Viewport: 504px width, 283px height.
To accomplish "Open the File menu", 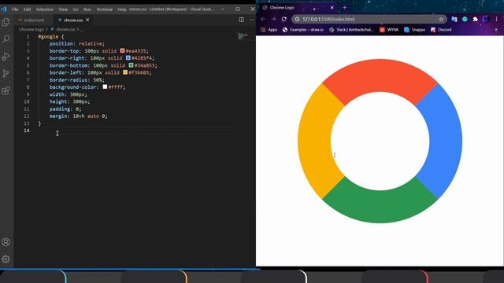I will tap(15, 9).
